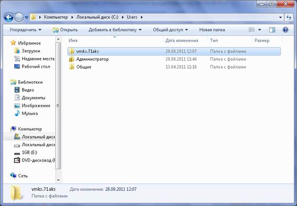Screen dimensions: 297x206
Task: Sort by the Размер column header
Action: (x=262, y=41)
